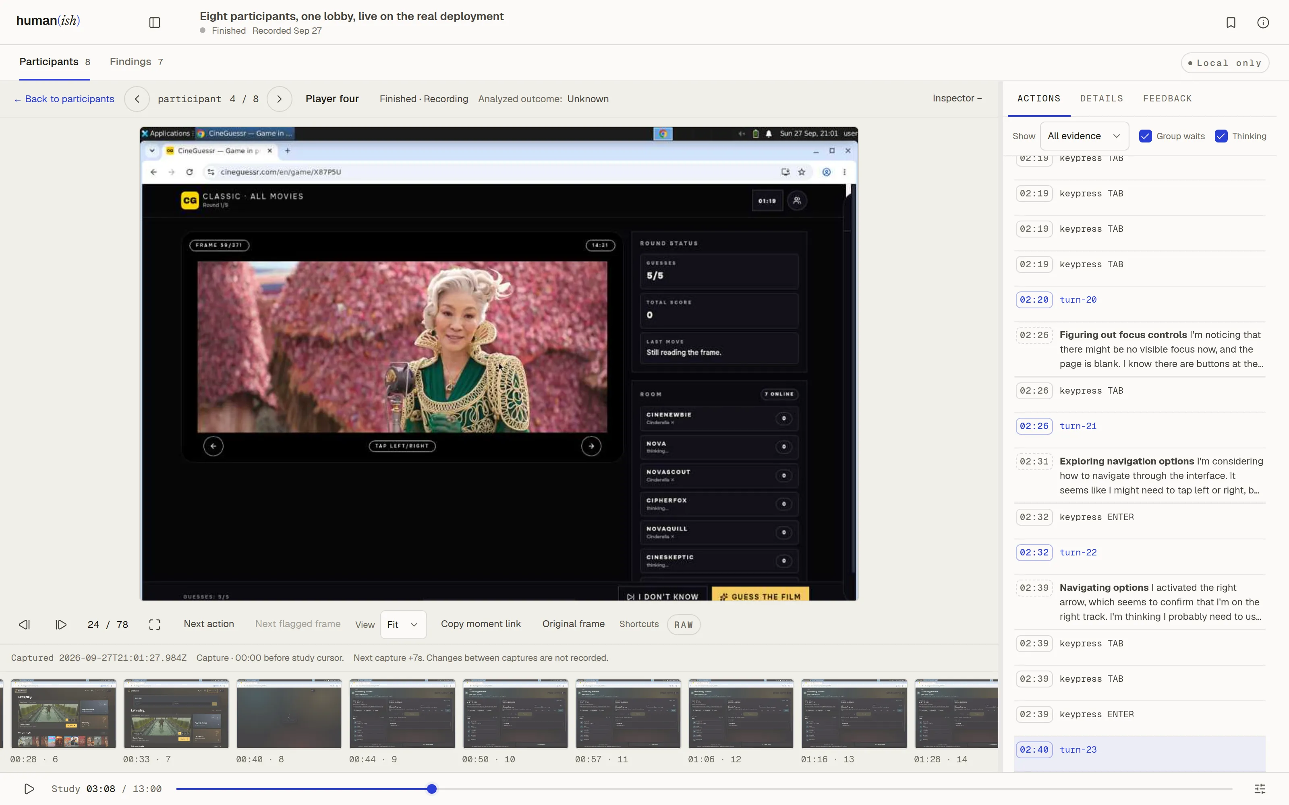Go to previous participant arrow

pos(137,99)
